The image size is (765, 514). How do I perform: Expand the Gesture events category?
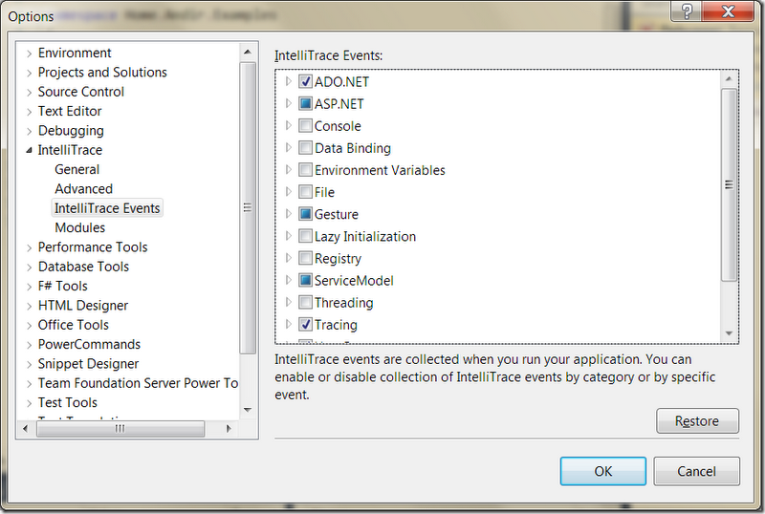pyautogui.click(x=289, y=214)
